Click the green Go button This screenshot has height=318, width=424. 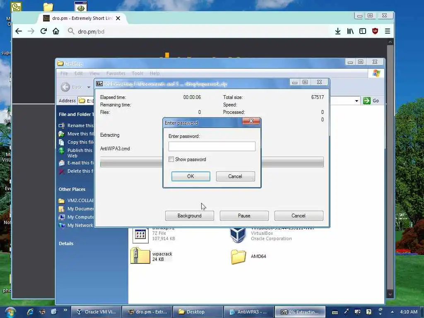point(371,101)
